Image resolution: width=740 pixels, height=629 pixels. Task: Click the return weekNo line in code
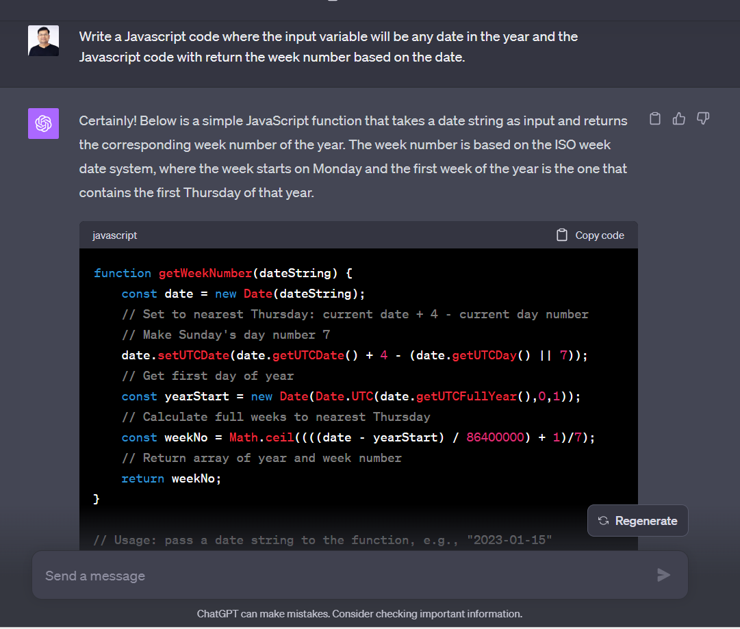pyautogui.click(x=171, y=478)
